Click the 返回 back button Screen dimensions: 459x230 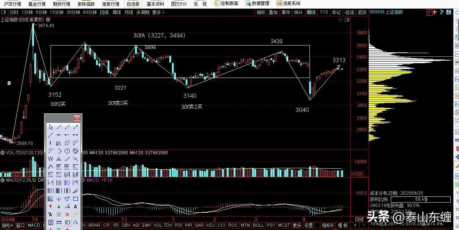[362, 12]
